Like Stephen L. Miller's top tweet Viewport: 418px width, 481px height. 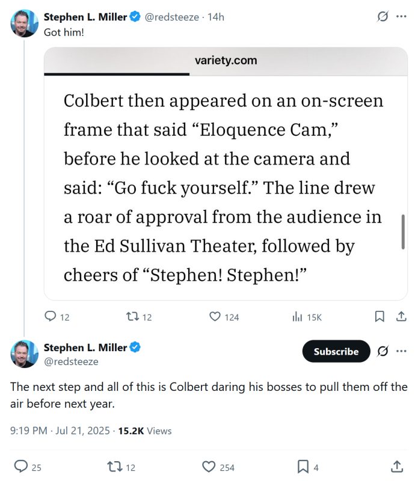pos(216,317)
